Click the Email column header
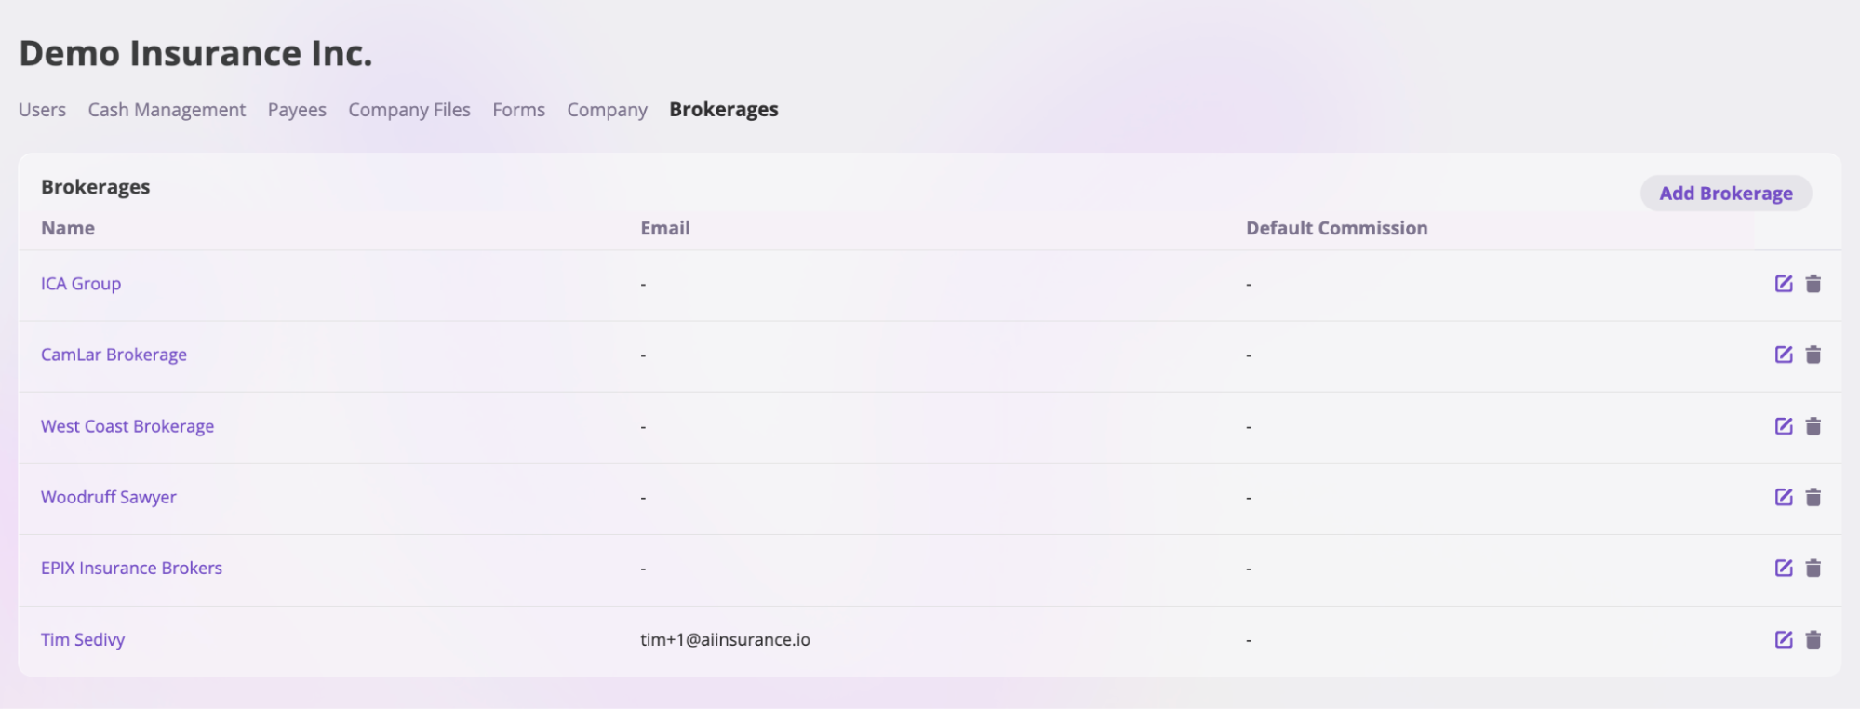1860x710 pixels. coord(665,228)
